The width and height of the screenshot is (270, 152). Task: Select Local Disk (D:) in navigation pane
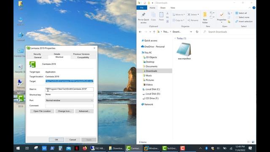[x=153, y=94]
